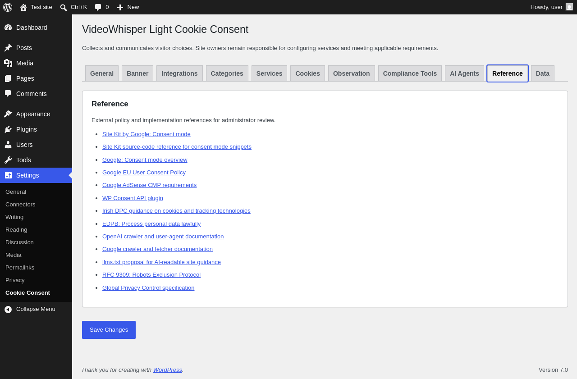
Task: Open OpenAI crawler documentation link
Action: [163, 236]
